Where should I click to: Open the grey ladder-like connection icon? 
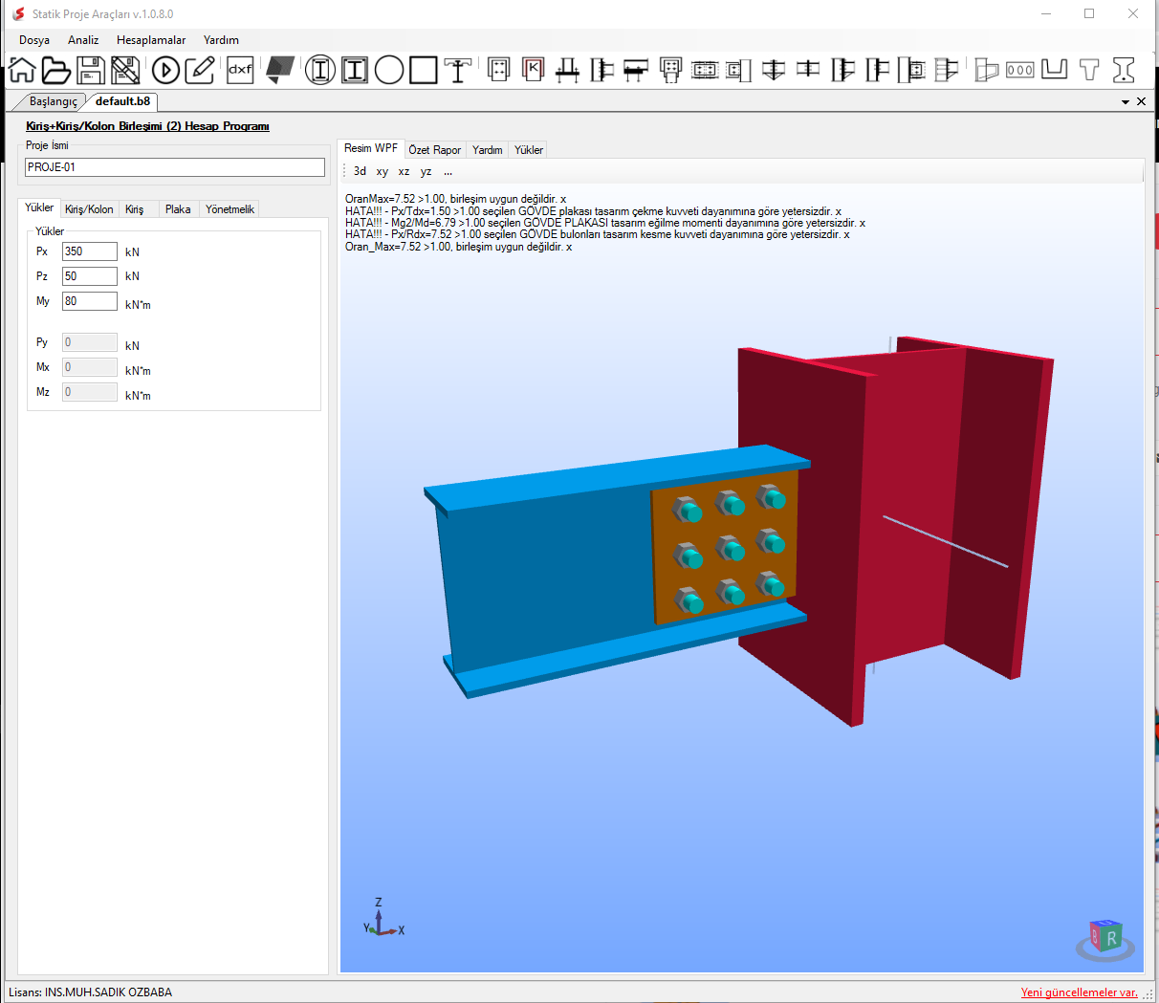(x=946, y=70)
